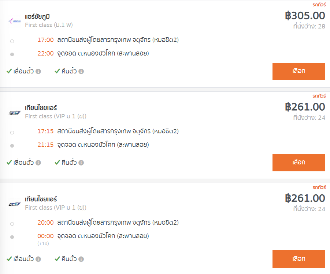Click คืนตั๋ว info icon for the 20:00 trip
The height and width of the screenshot is (274, 330).
[x=81, y=259]
